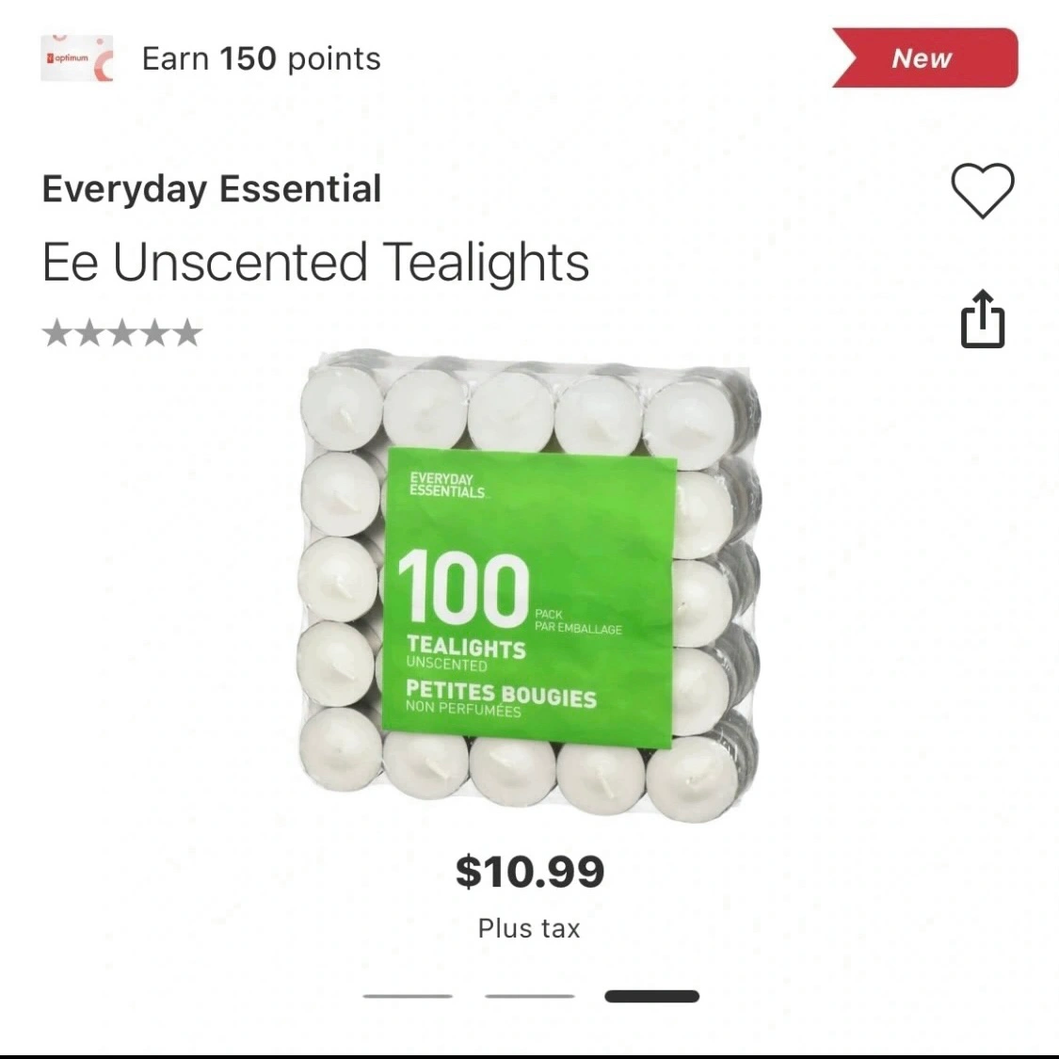Viewport: 1059px width, 1059px height.
Task: Add tealights to favorites with heart icon
Action: pyautogui.click(x=983, y=190)
